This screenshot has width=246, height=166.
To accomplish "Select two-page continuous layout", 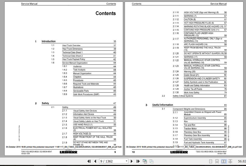I will (230, 161).
